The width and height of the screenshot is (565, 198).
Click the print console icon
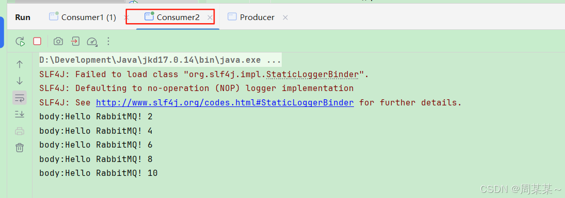[20, 131]
